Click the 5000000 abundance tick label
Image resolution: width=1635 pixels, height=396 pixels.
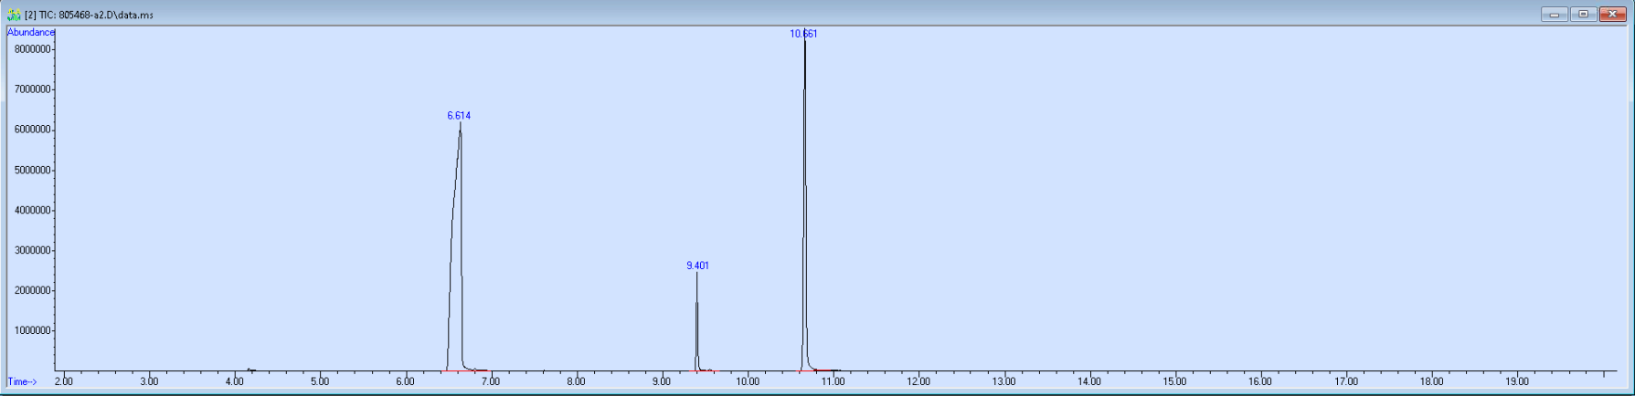click(32, 170)
